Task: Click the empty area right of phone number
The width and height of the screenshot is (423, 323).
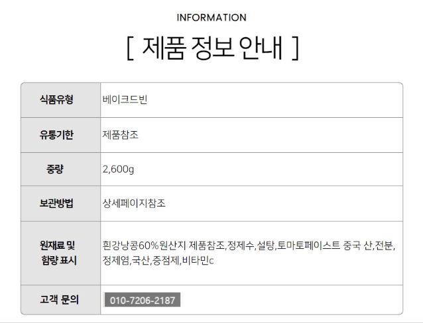Action: [x=291, y=300]
